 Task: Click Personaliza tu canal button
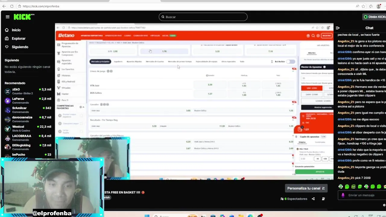coord(306,188)
